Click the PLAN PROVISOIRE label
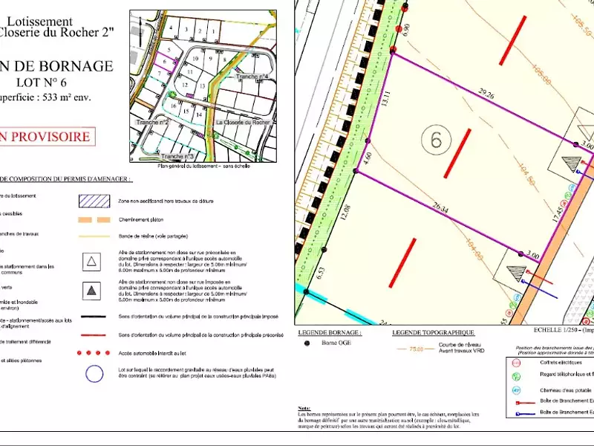The height and width of the screenshot is (446, 594). (48, 136)
